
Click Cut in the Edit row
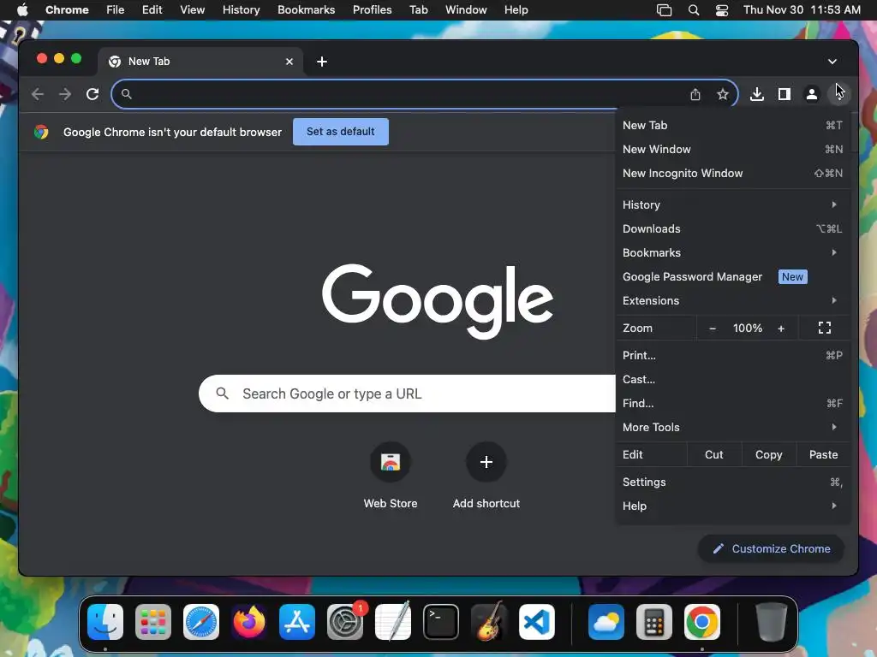713,455
